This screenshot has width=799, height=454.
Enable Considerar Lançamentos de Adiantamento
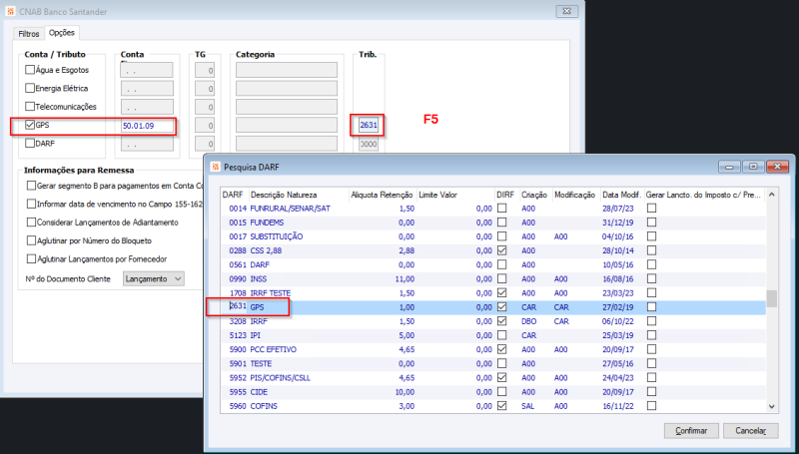pos(32,223)
